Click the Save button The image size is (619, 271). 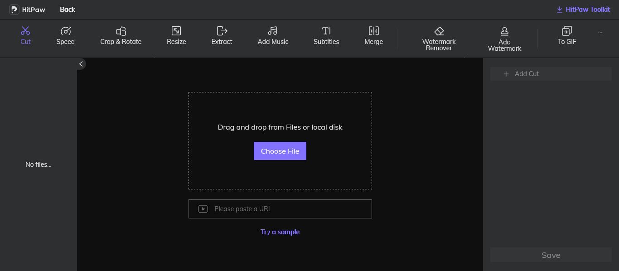[x=551, y=255]
